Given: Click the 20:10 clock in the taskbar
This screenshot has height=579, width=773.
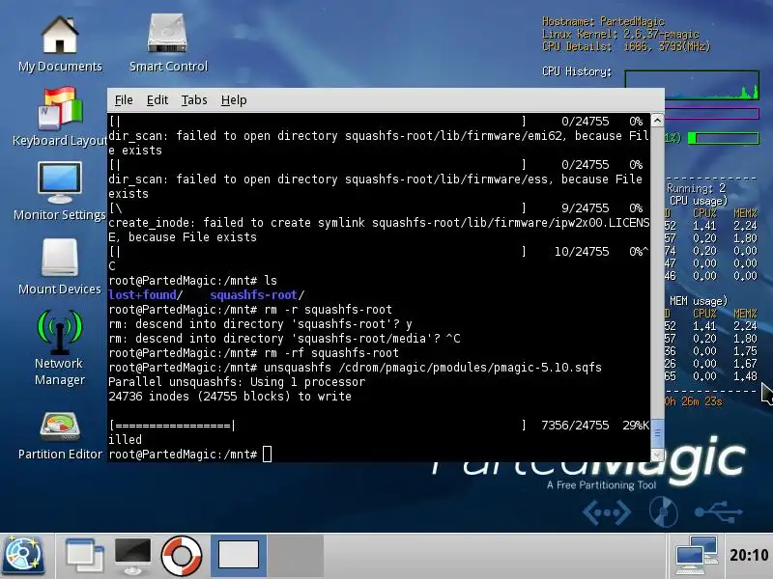Looking at the screenshot, I should pyautogui.click(x=748, y=556).
